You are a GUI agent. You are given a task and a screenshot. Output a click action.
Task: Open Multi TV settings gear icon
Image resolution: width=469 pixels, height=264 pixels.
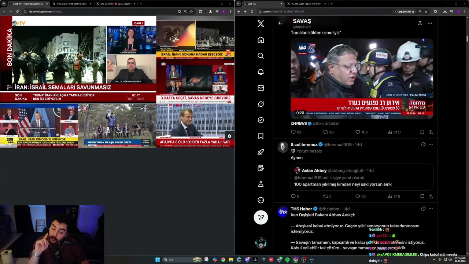pyautogui.click(x=229, y=136)
